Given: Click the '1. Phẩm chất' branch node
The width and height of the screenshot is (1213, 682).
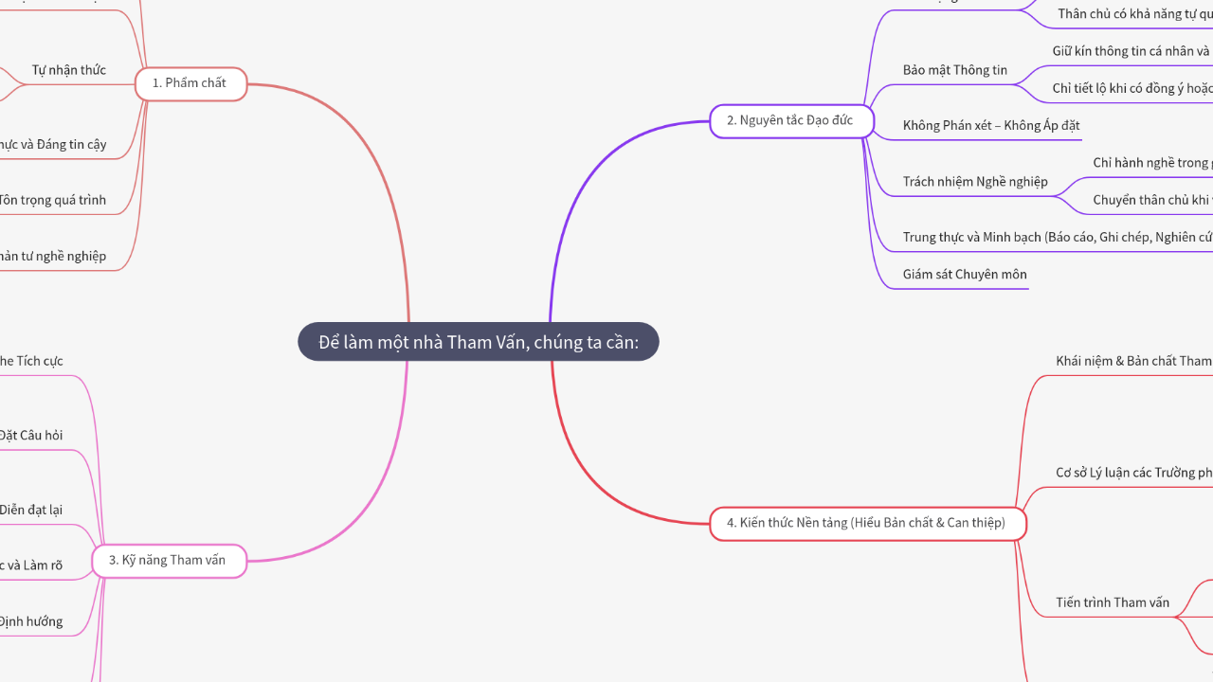Looking at the screenshot, I should (190, 83).
